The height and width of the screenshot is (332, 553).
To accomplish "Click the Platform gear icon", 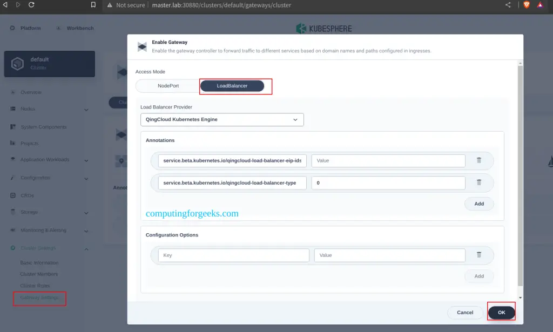I will pos(12,28).
